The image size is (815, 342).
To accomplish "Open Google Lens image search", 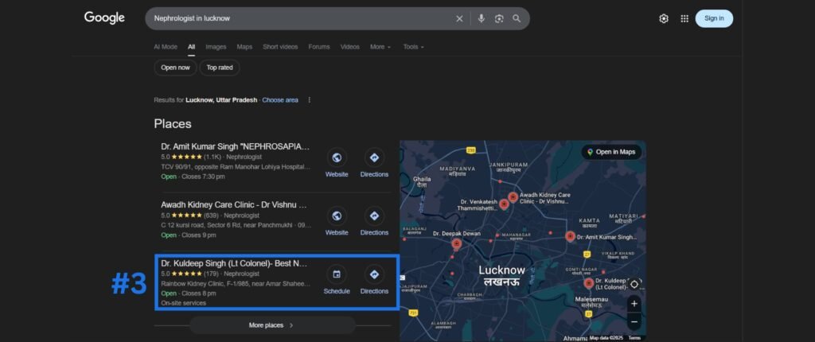I will pos(499,18).
